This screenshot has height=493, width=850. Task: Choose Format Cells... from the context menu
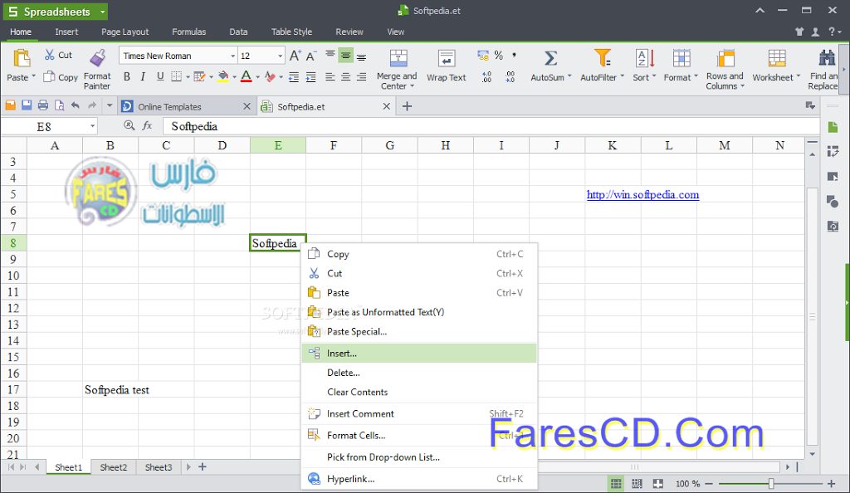click(x=419, y=435)
